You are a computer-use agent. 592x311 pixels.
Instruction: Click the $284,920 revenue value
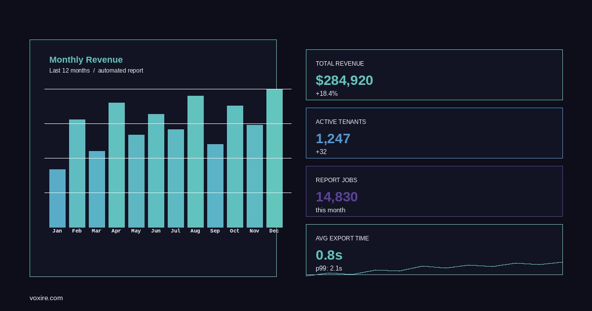(x=344, y=80)
